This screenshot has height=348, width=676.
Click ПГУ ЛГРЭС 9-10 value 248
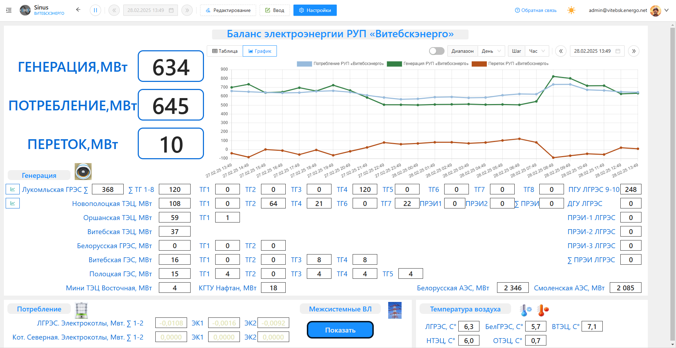point(631,189)
